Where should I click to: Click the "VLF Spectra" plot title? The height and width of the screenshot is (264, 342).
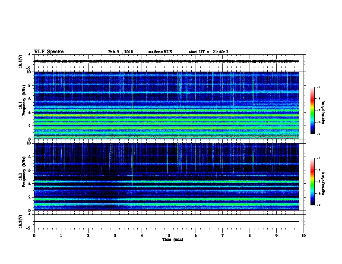[49, 52]
